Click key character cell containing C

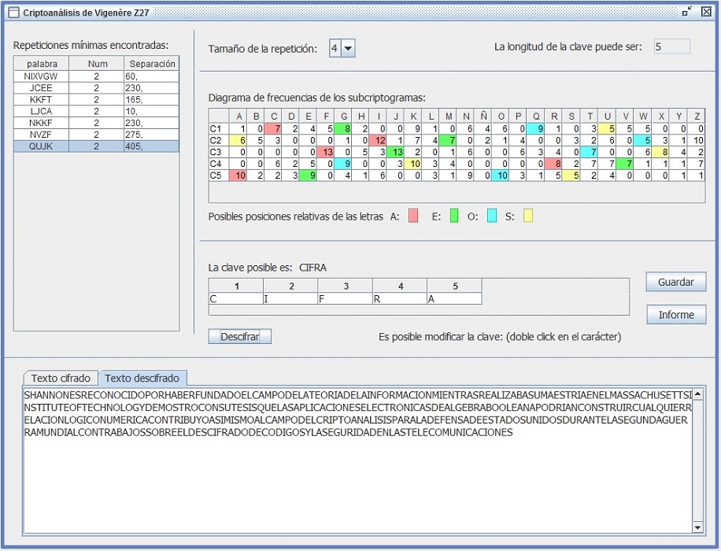pyautogui.click(x=235, y=299)
